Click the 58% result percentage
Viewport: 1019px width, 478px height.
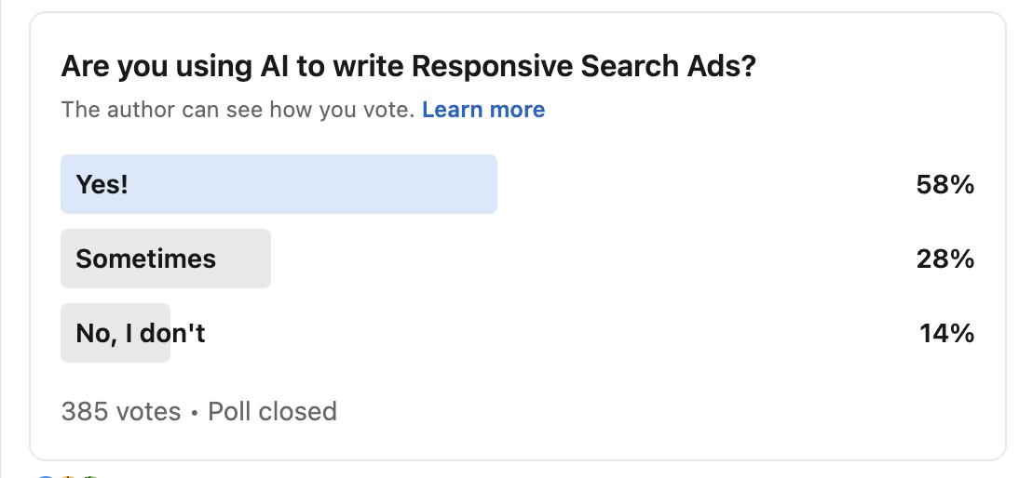[944, 185]
